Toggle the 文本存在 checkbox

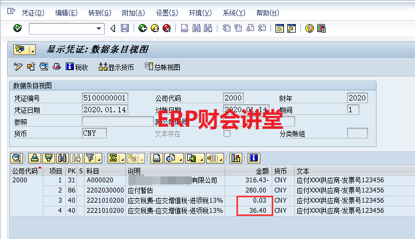pos(227,133)
